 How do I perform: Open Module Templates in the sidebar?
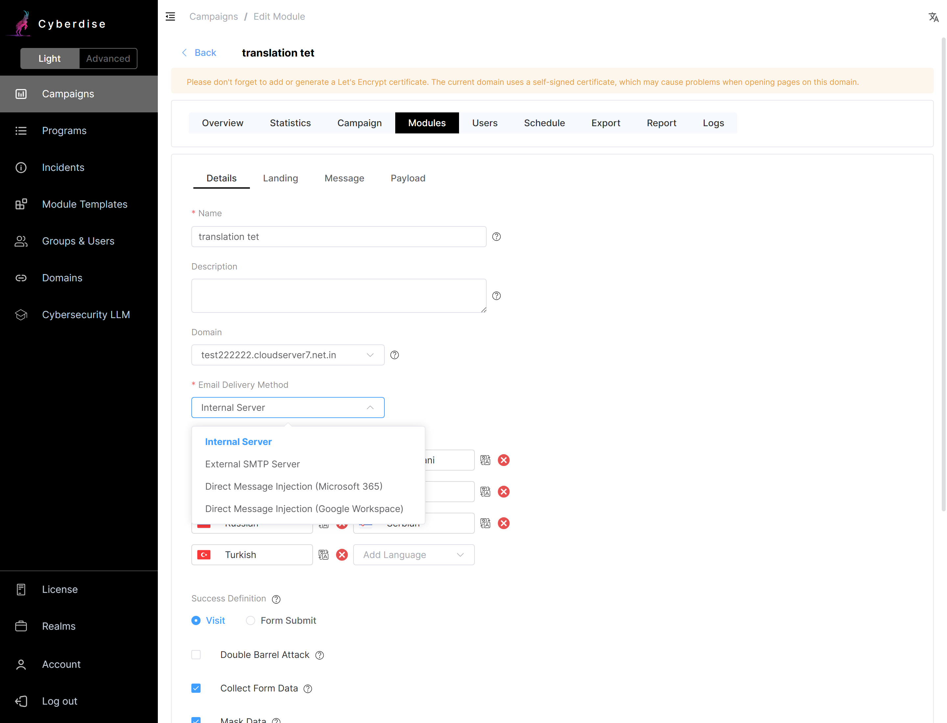click(x=79, y=204)
